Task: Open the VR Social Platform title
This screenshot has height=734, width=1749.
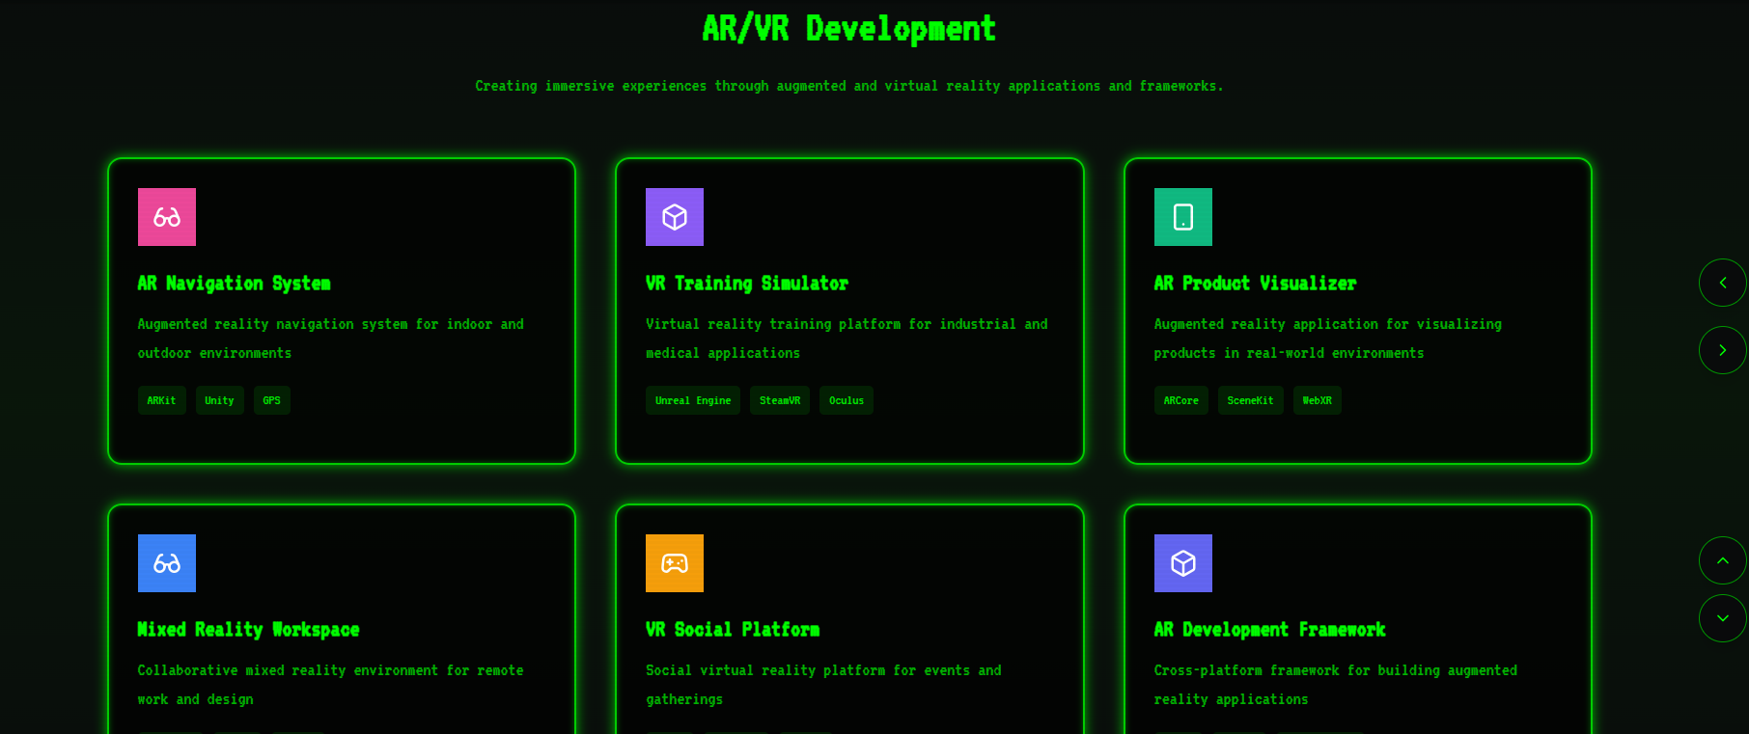Action: point(733,630)
